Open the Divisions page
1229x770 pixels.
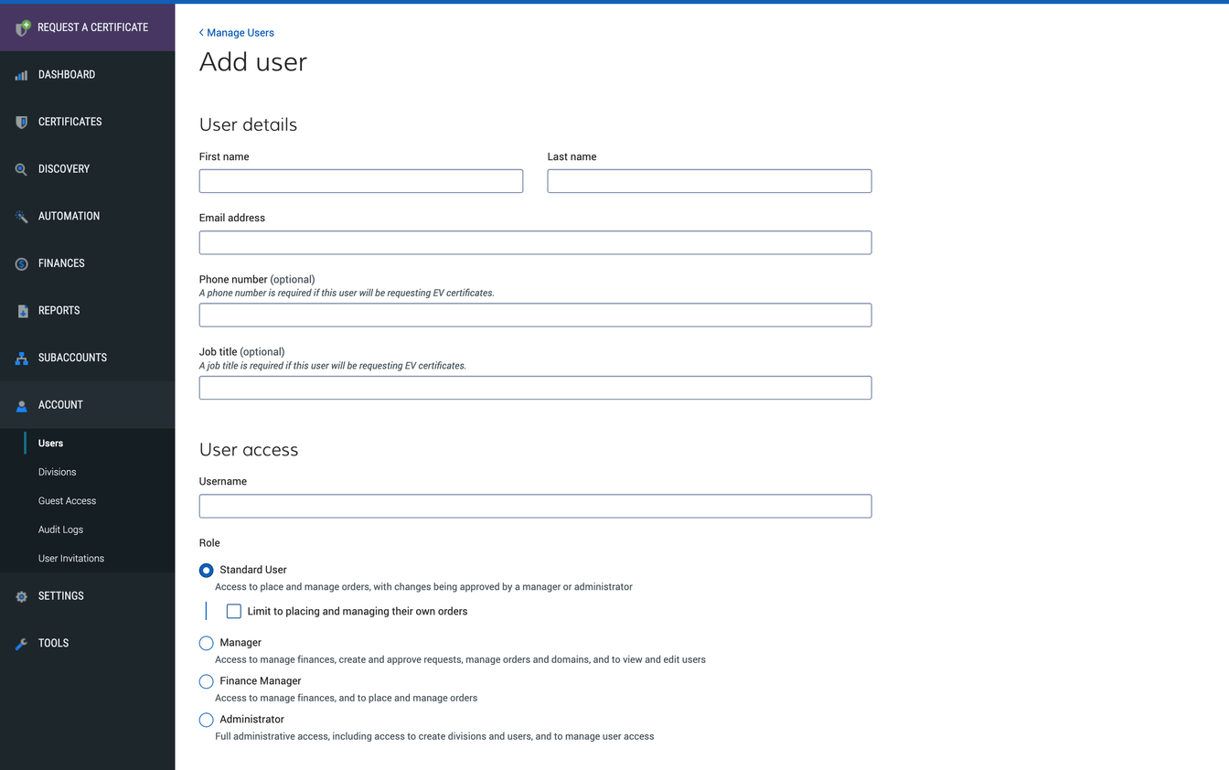57,472
